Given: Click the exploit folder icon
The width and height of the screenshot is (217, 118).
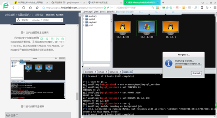Looking at the screenshot, I should click(87, 19).
